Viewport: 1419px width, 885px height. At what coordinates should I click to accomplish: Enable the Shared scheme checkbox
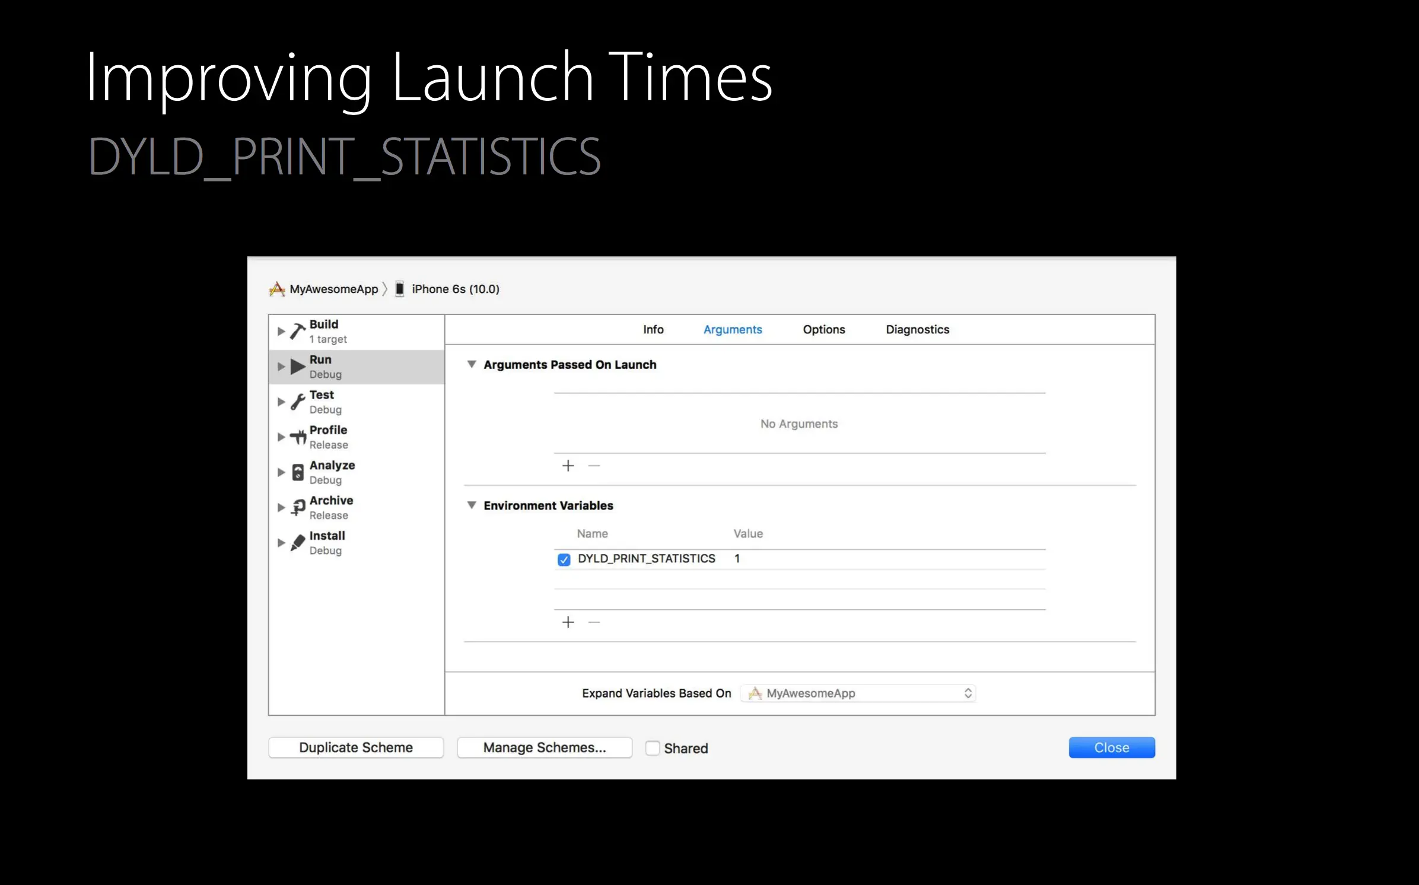coord(653,748)
